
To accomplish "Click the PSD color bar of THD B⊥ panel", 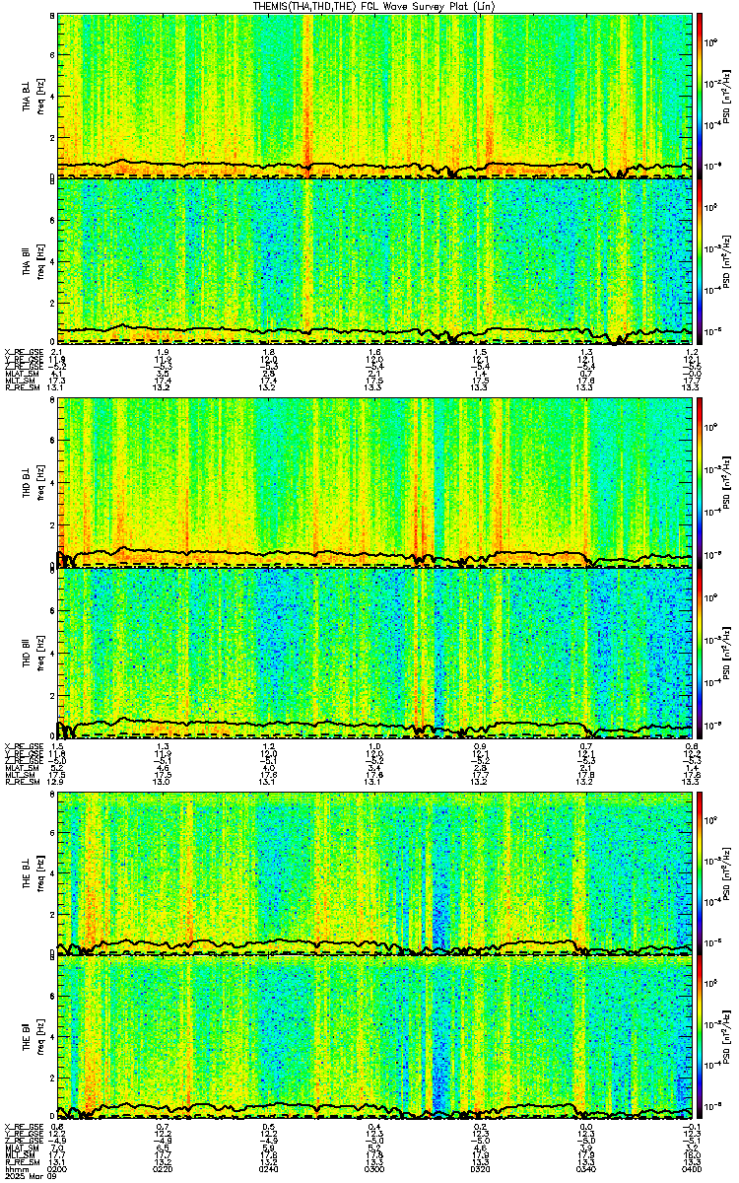I will click(x=701, y=483).
